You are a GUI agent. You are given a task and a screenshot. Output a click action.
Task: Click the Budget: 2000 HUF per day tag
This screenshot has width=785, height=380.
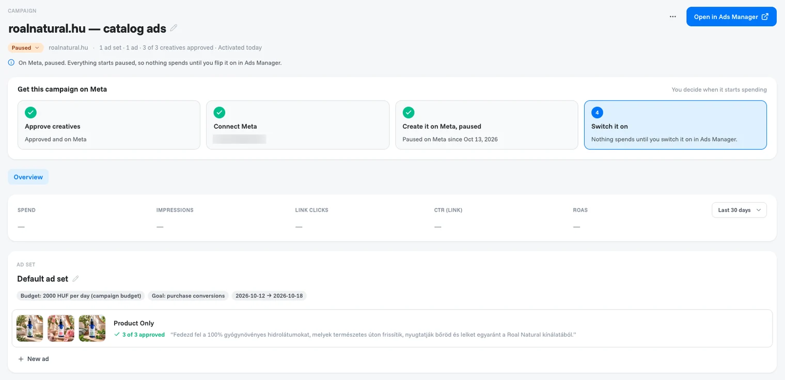click(81, 296)
